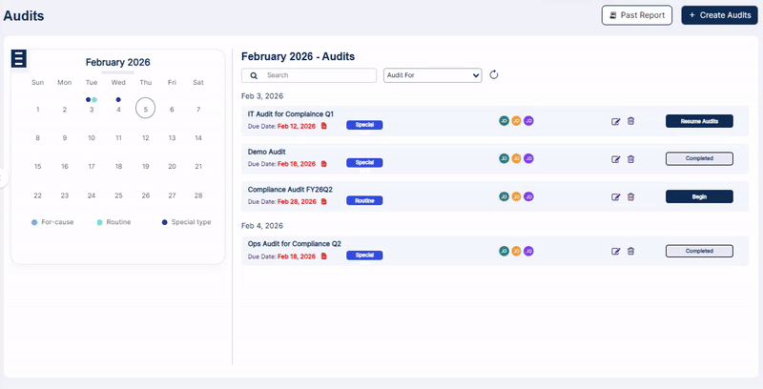The width and height of the screenshot is (763, 389).
Task: Click the February 2026 - Audits heading
Action: click(x=299, y=56)
